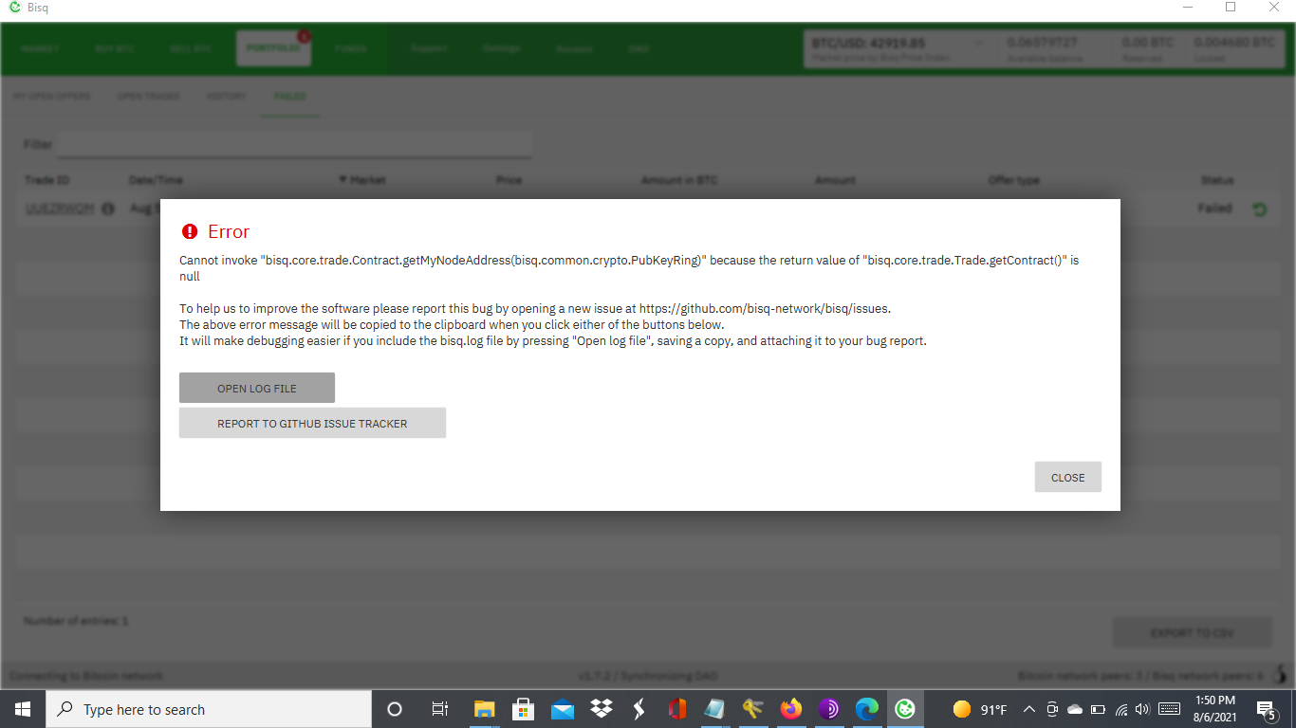
Task: Select the FAILED sub-tab
Action: click(290, 97)
